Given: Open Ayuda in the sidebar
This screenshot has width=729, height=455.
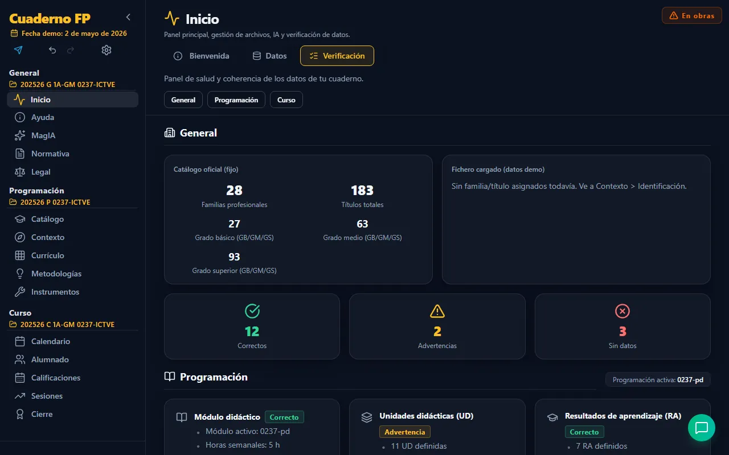Looking at the screenshot, I should (72, 117).
